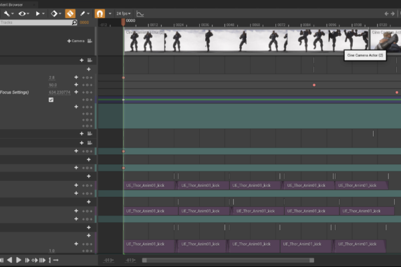
Task: Add a section in the 2.8 row plus
Action: (76, 77)
